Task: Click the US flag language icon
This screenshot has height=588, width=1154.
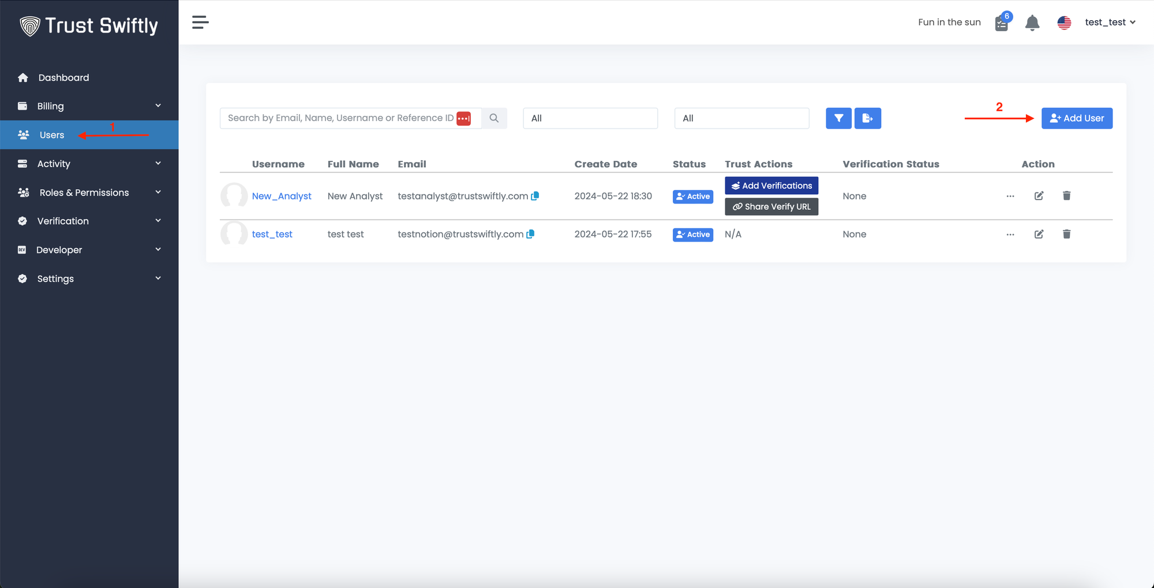Action: (1064, 22)
